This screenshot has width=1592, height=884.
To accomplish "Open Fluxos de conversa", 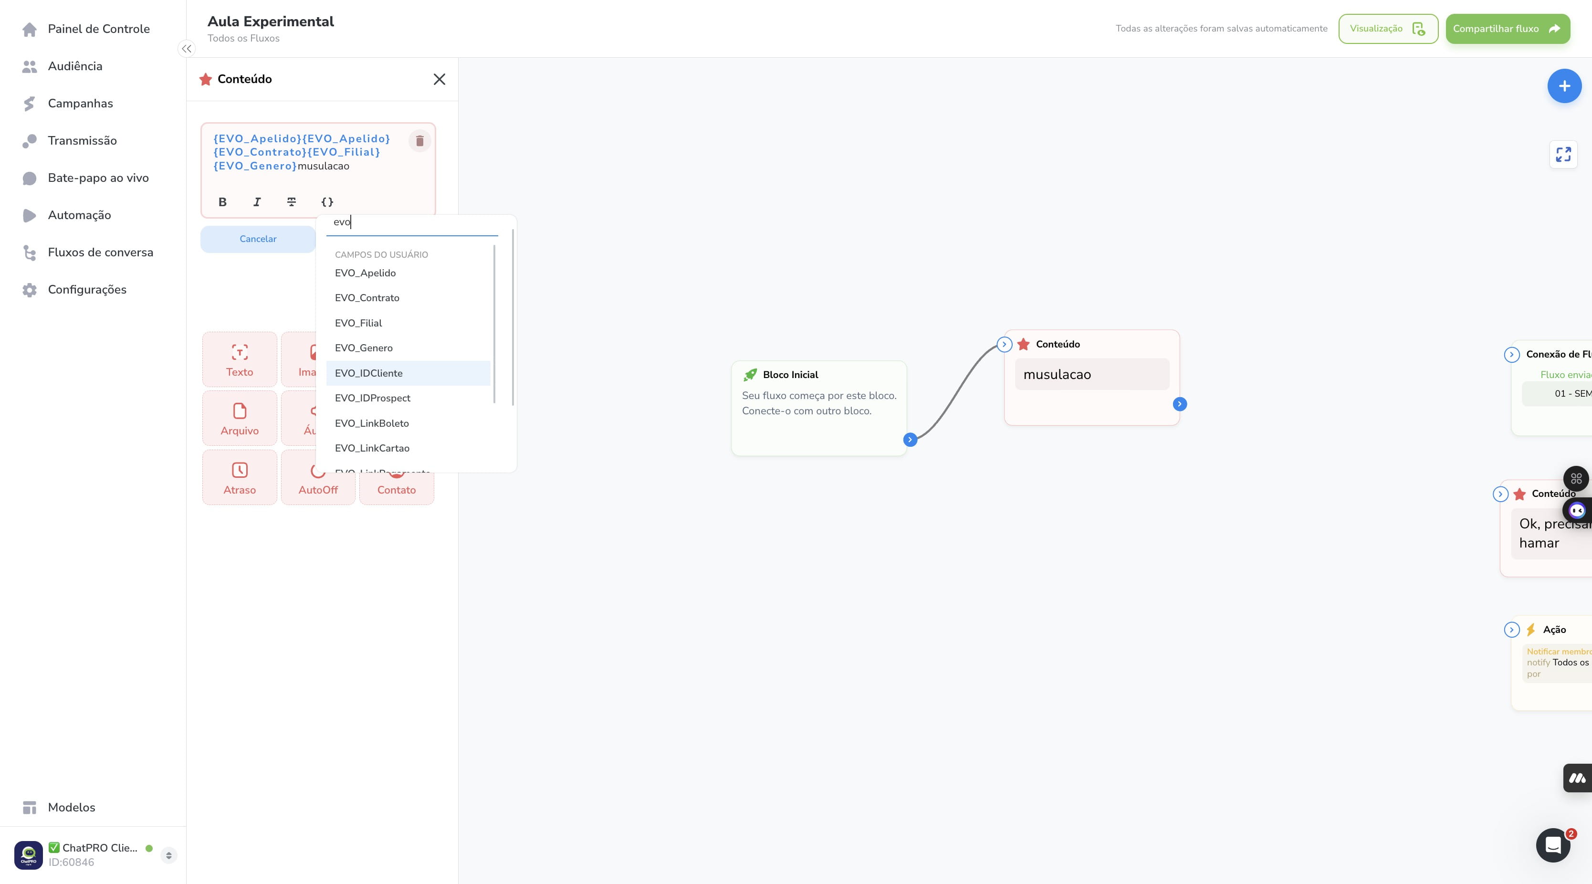I will pos(88,252).
